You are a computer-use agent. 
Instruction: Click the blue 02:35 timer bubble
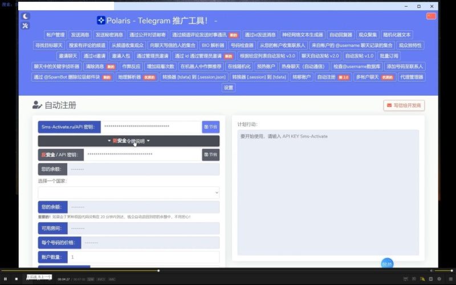(387, 264)
